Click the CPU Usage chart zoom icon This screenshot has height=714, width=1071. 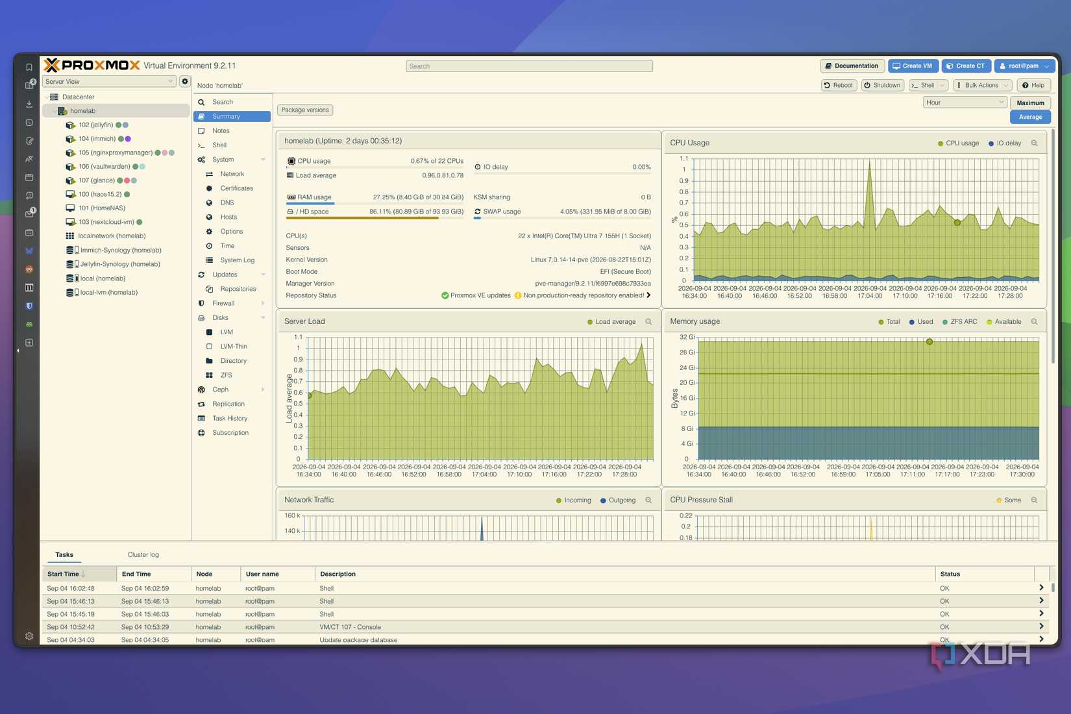pyautogui.click(x=1034, y=143)
